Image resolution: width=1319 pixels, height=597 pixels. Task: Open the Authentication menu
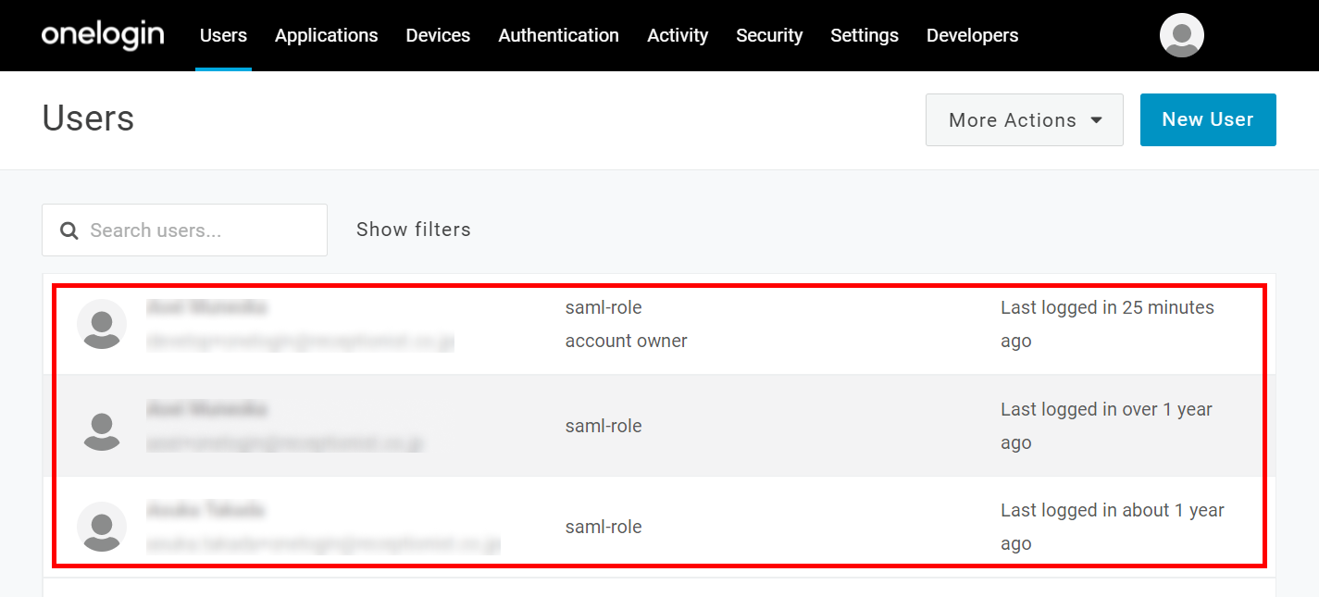[x=559, y=35]
